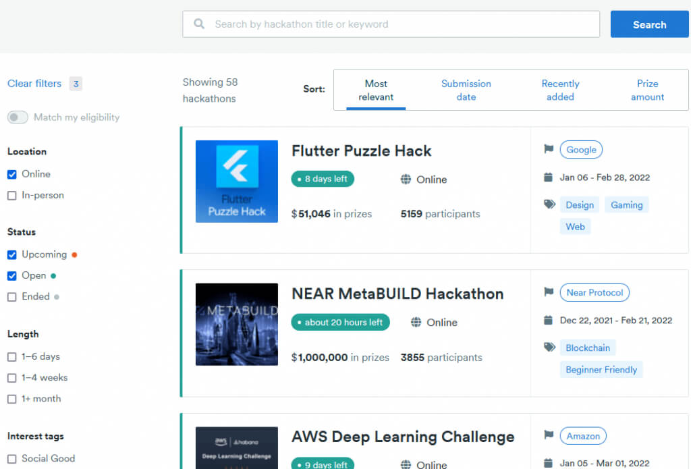Click the Beginner Friendly theme tag
Image resolution: width=691 pixels, height=469 pixels.
click(601, 369)
